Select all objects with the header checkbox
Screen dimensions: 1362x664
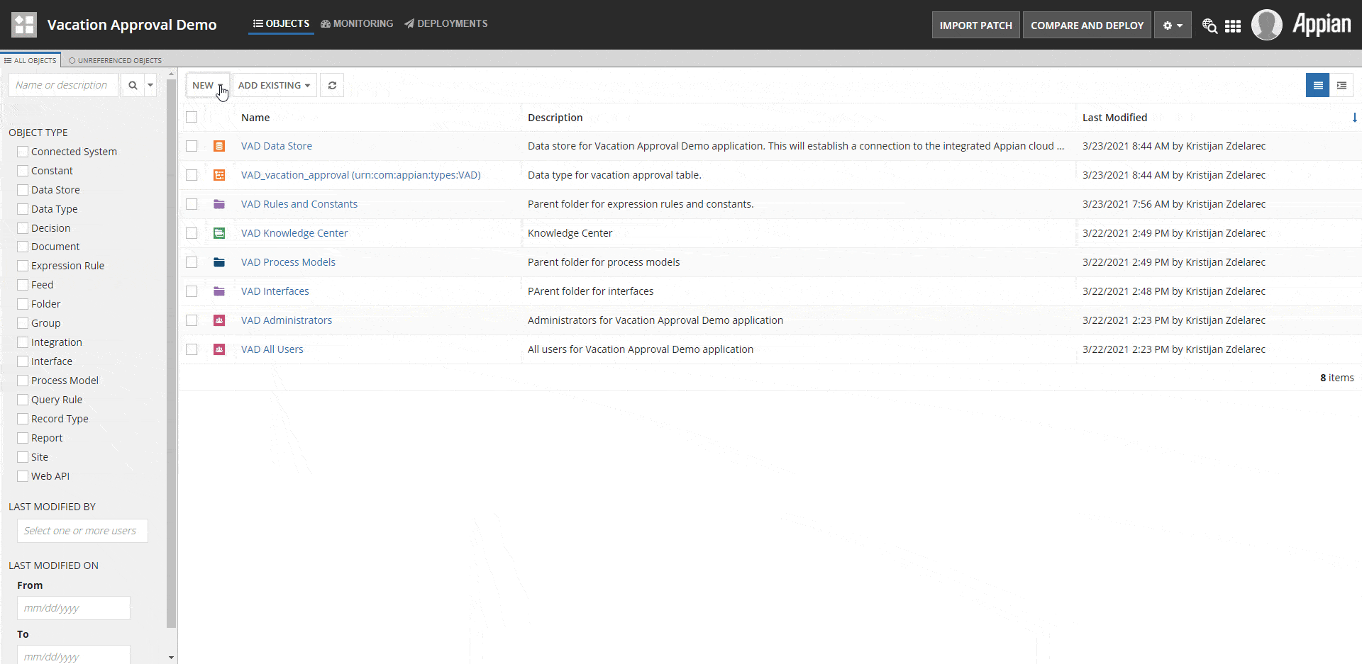pos(192,117)
